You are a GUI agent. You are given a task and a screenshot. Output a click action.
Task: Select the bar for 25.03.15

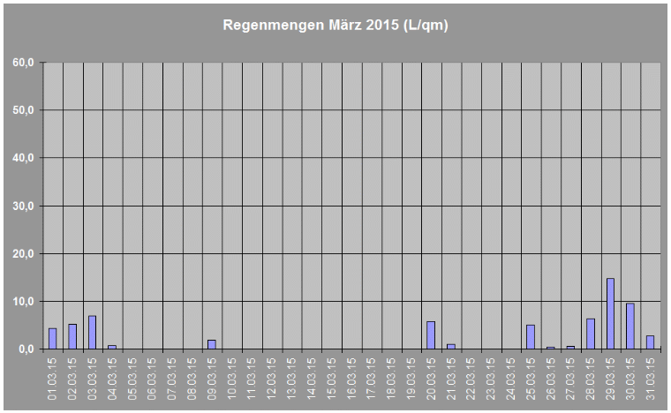[531, 337]
